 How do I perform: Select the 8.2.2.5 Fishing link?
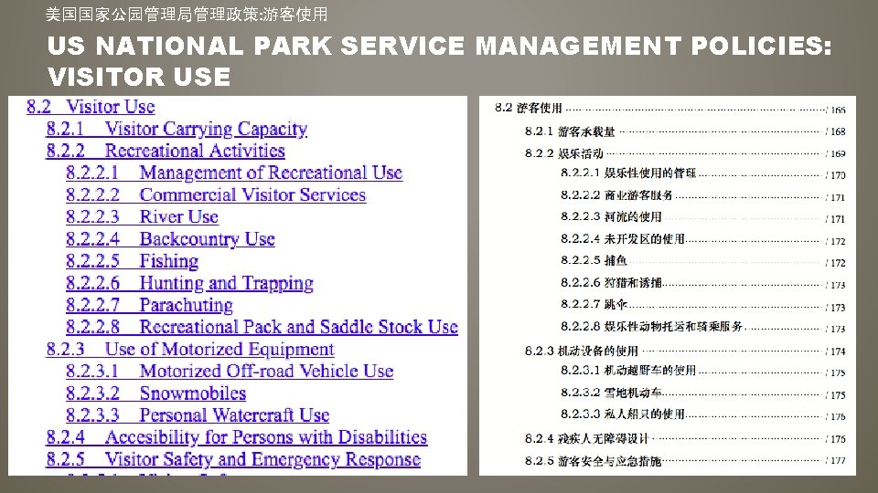tap(132, 261)
